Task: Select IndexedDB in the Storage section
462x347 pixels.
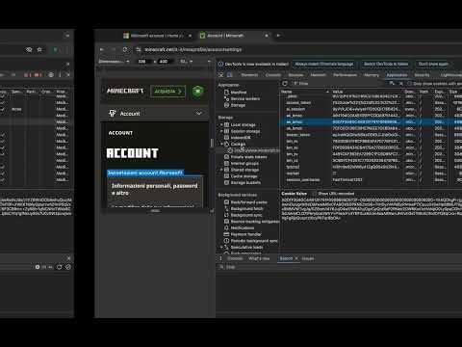Action: [241, 138]
